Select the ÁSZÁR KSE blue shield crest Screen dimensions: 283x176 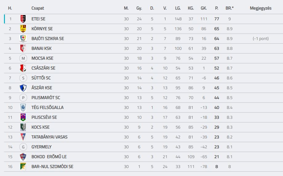[x=23, y=88]
